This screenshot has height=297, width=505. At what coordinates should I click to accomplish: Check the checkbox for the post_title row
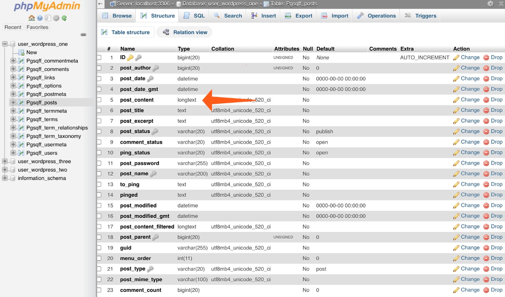[x=99, y=110]
